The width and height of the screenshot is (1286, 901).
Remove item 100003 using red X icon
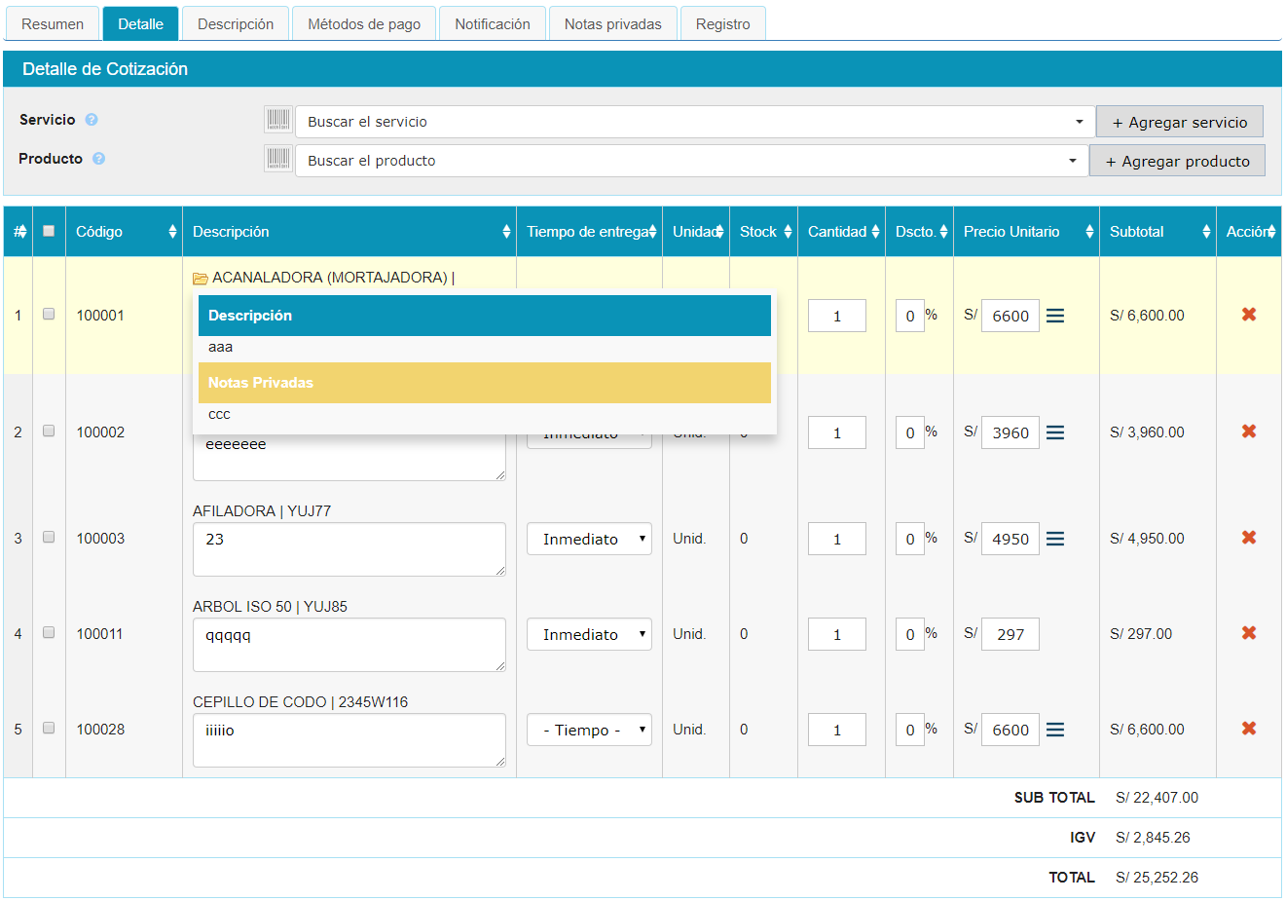[x=1249, y=538]
